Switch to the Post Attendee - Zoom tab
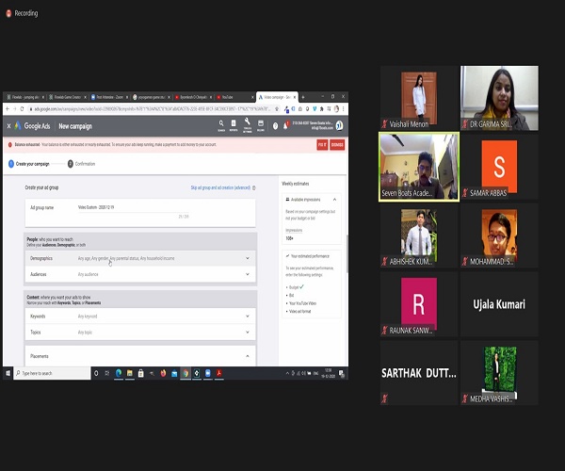 point(109,97)
